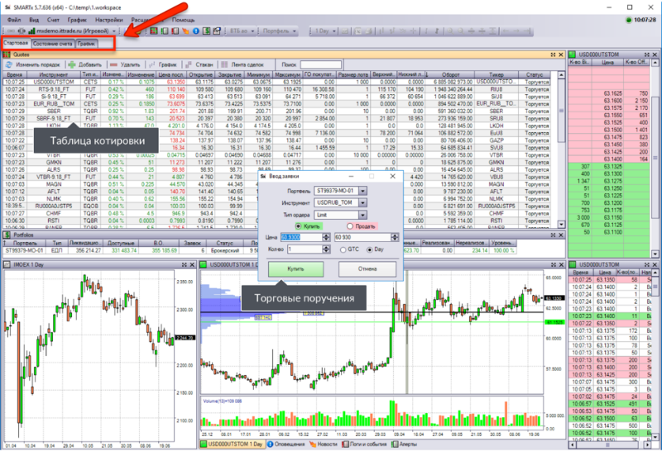The height and width of the screenshot is (451, 662).
Task: Open the Новости bottom tab
Action: coord(324,444)
